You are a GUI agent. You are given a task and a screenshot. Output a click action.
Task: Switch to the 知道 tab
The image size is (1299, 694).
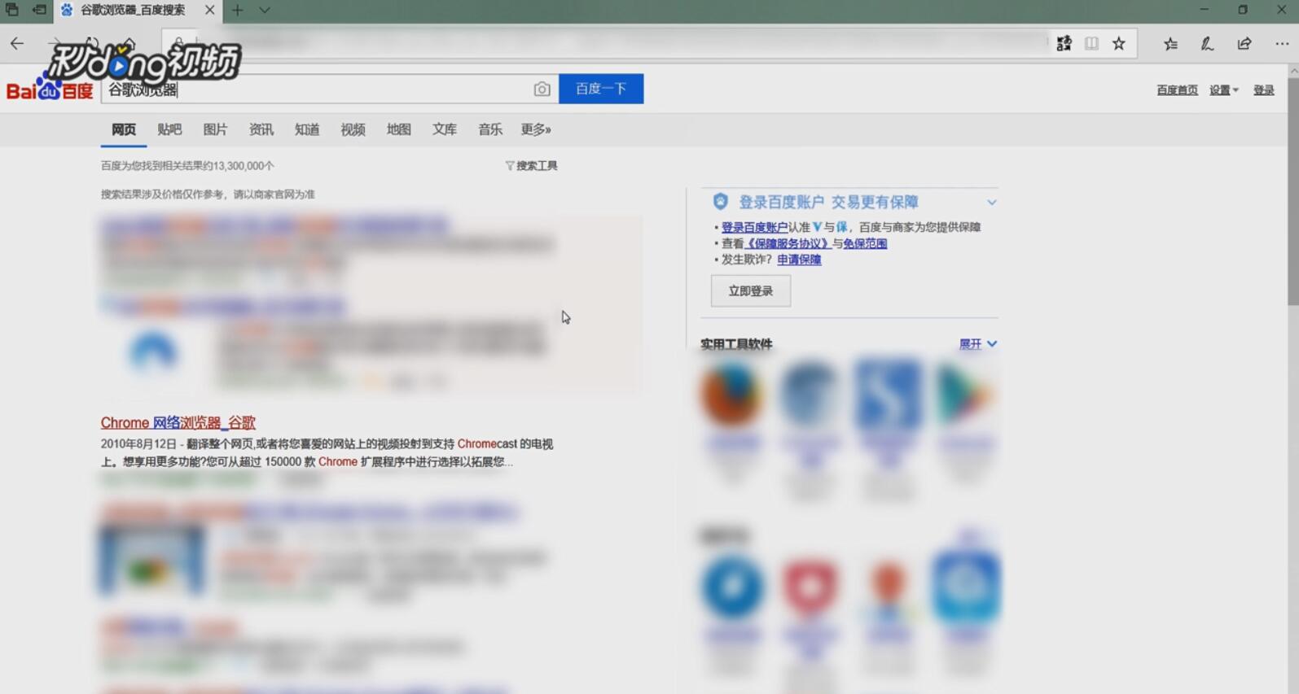[x=307, y=129]
